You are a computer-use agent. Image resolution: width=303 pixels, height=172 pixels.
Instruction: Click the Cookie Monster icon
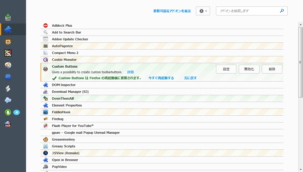[x=46, y=60]
